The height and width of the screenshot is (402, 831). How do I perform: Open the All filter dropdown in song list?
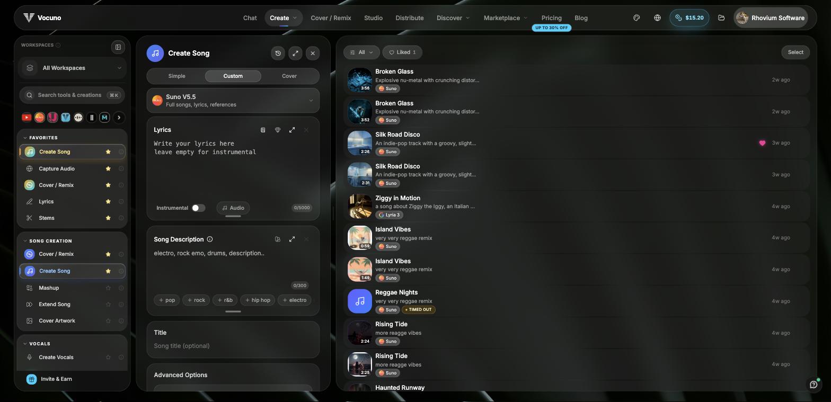point(361,52)
